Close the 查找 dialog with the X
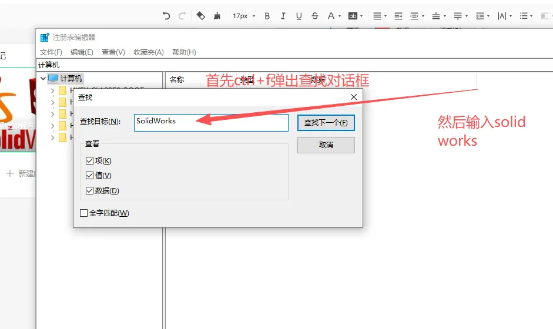 coord(354,97)
